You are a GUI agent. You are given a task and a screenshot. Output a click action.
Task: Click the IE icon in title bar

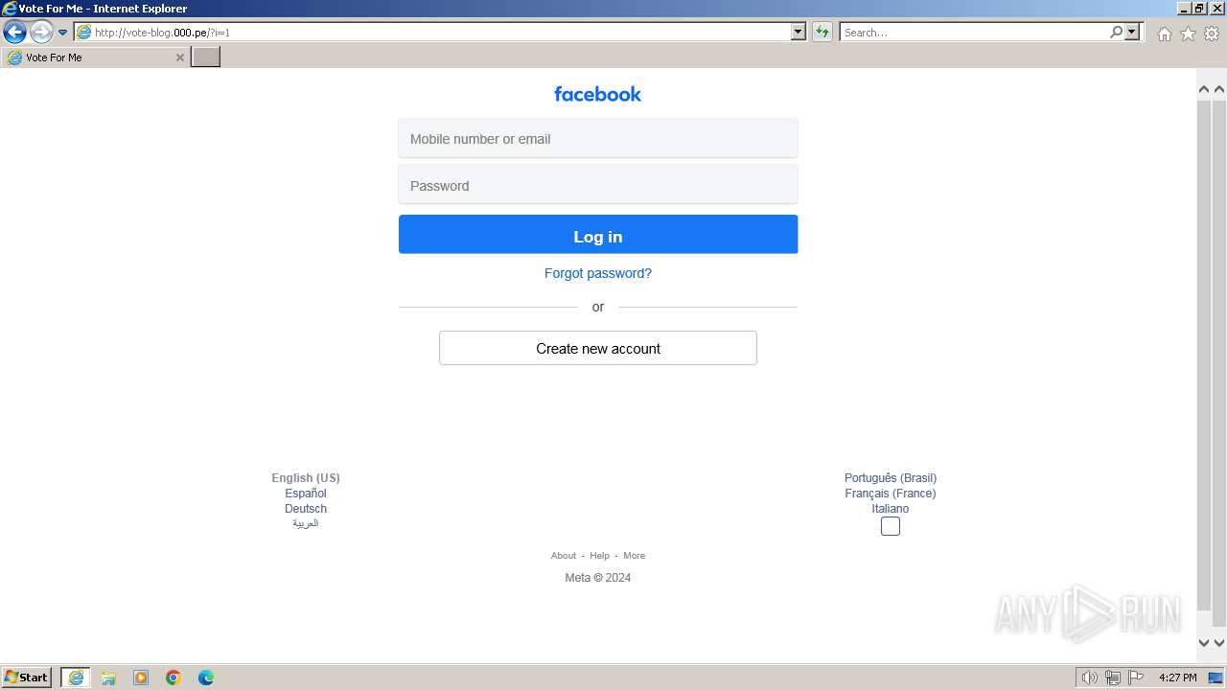click(10, 9)
